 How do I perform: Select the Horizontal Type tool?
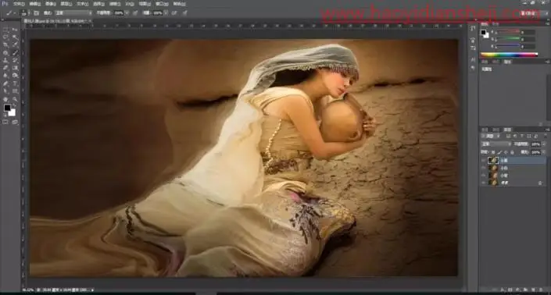point(15,84)
